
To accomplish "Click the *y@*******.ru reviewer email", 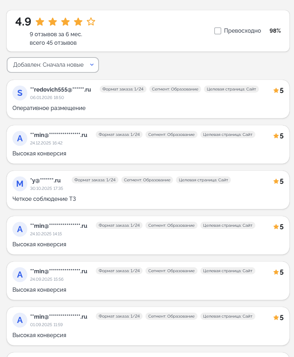I will [45, 180].
